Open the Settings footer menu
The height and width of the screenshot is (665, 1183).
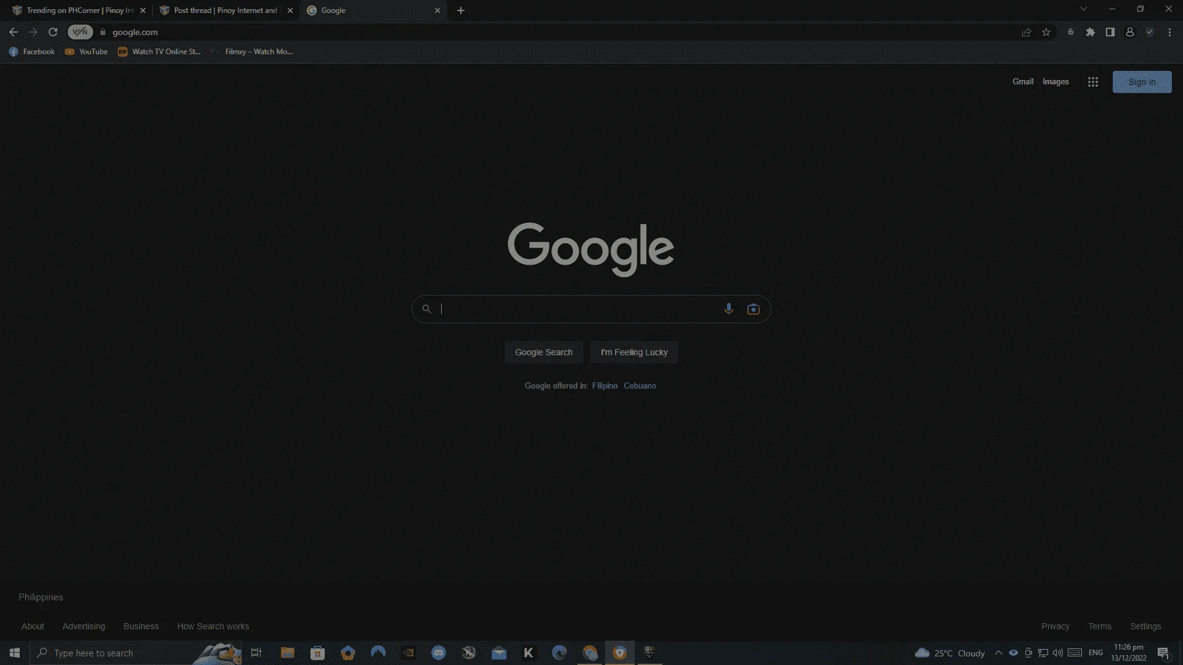click(x=1145, y=626)
